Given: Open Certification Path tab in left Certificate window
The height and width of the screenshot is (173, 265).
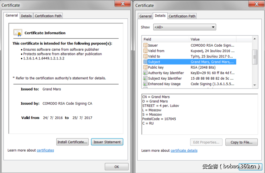Looking at the screenshot, I should [48, 16].
